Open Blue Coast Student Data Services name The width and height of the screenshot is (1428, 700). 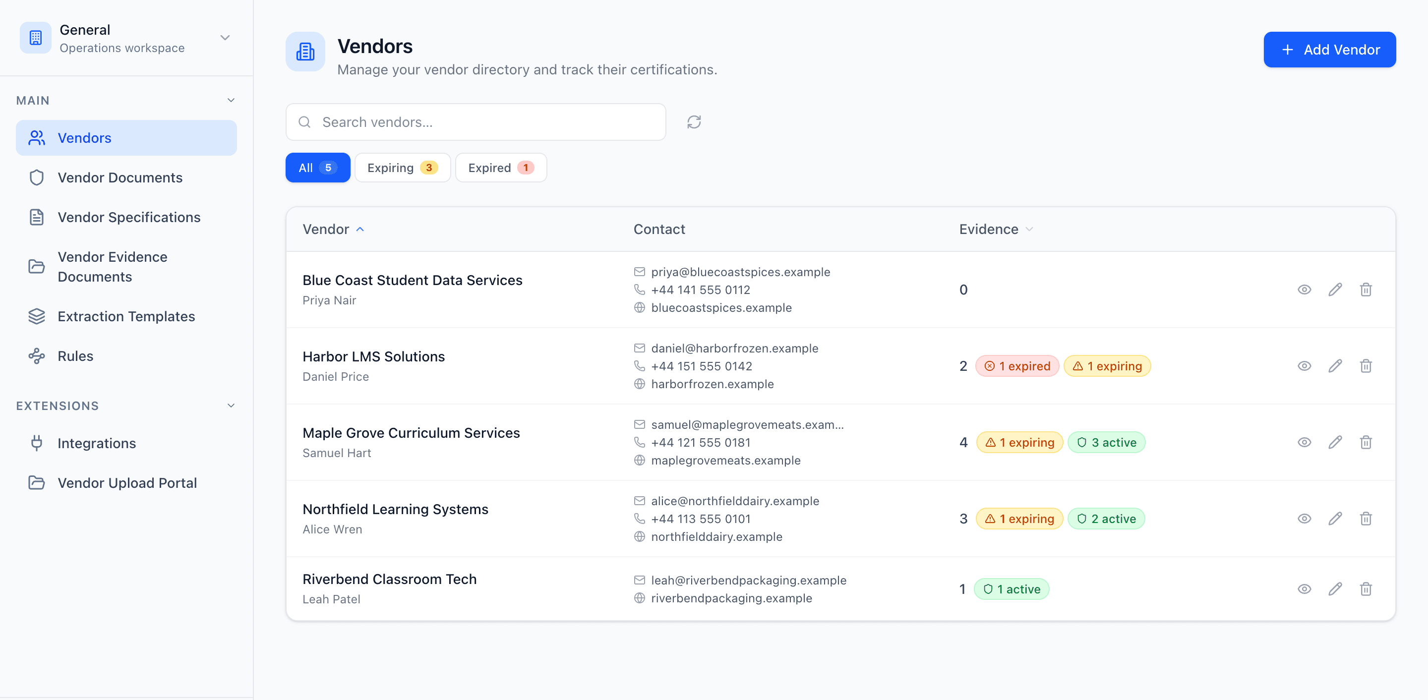[413, 281]
